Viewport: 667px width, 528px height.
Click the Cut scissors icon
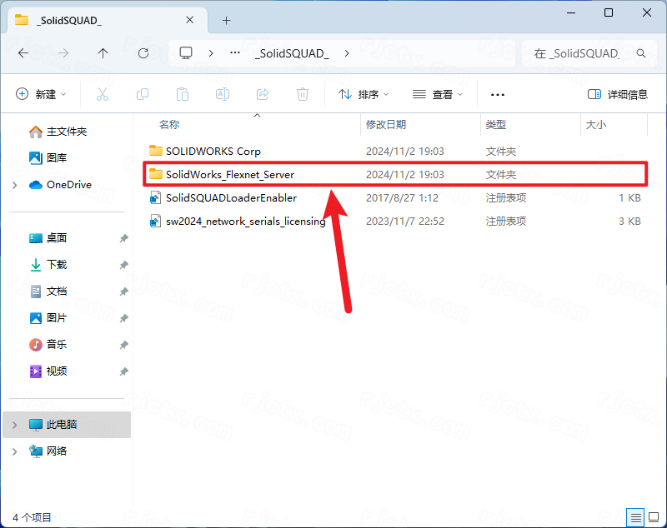(x=103, y=95)
